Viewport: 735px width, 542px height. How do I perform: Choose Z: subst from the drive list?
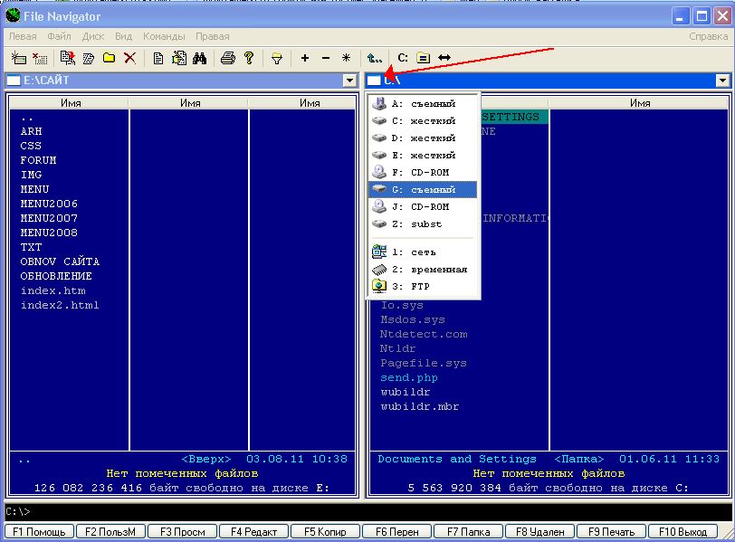click(424, 223)
